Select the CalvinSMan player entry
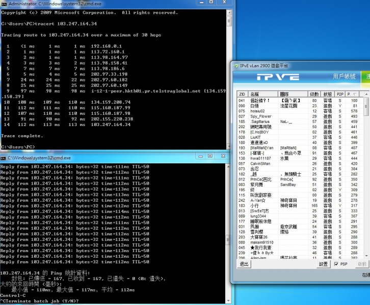The height and width of the screenshot is (305, 370). pyautogui.click(x=260, y=164)
